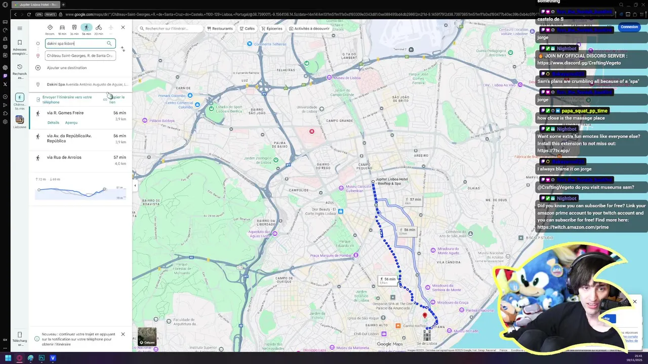The width and height of the screenshot is (648, 364).
Task: Open the twitch.amazon.com/prime link in chat
Action: (x=573, y=227)
